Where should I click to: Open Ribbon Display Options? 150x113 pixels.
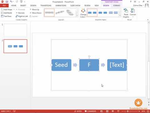(135, 2)
